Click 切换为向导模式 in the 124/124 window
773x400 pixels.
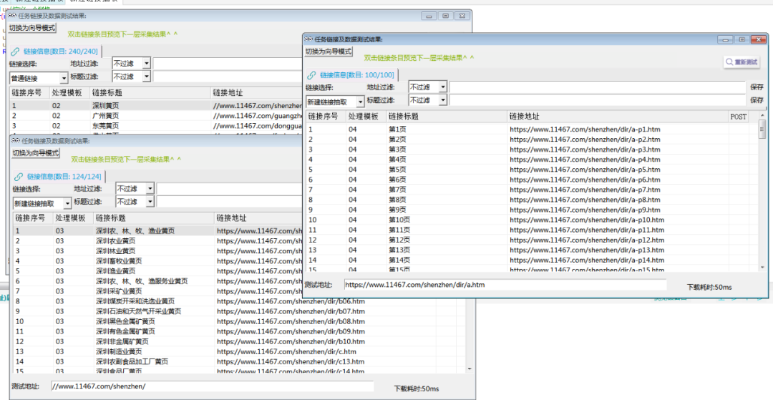tap(36, 152)
